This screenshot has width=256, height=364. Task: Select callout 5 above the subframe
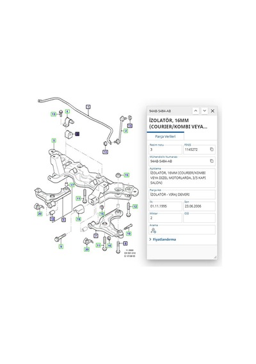[x=54, y=140]
